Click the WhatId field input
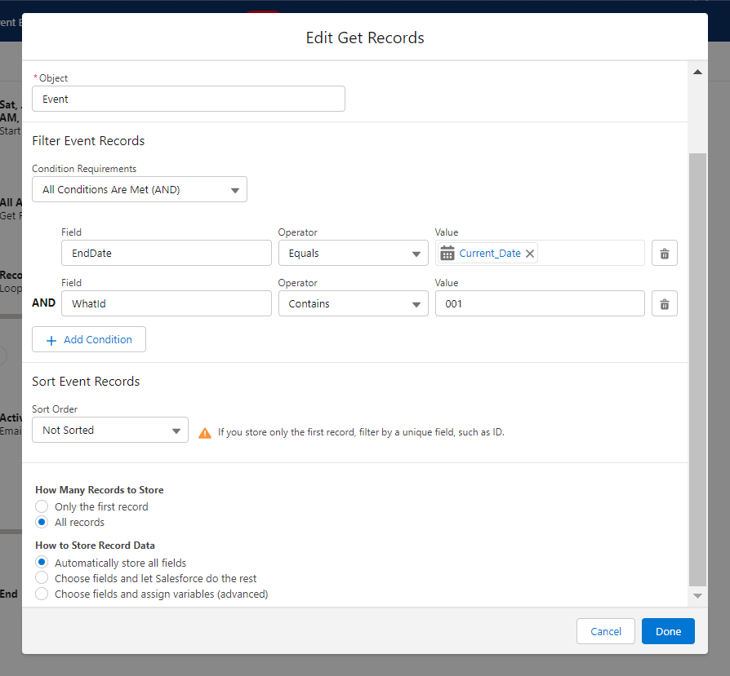 pyautogui.click(x=166, y=304)
